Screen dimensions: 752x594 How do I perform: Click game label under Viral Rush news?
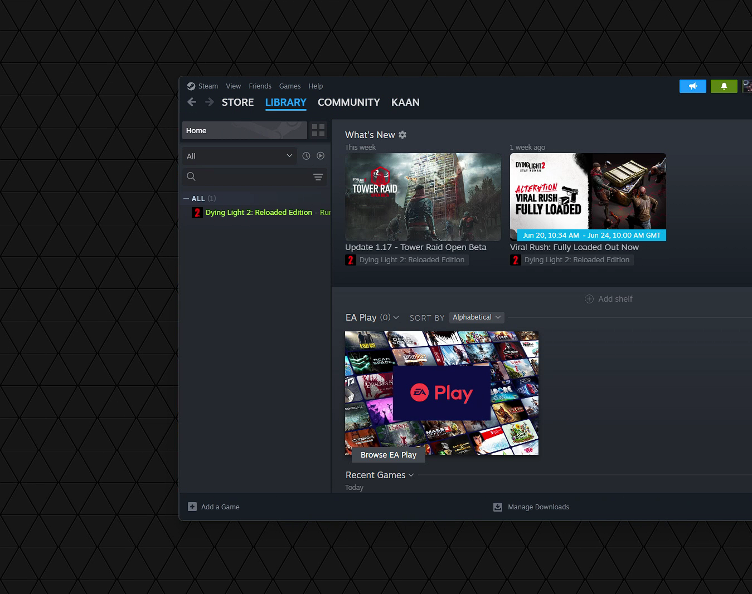tap(577, 260)
